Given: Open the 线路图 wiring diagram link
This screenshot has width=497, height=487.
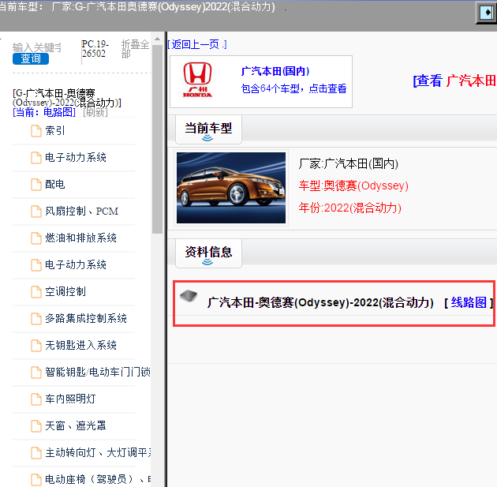Looking at the screenshot, I should point(469,302).
